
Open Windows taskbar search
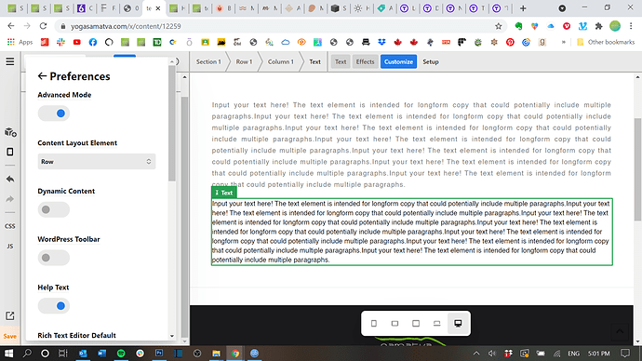click(x=27, y=354)
